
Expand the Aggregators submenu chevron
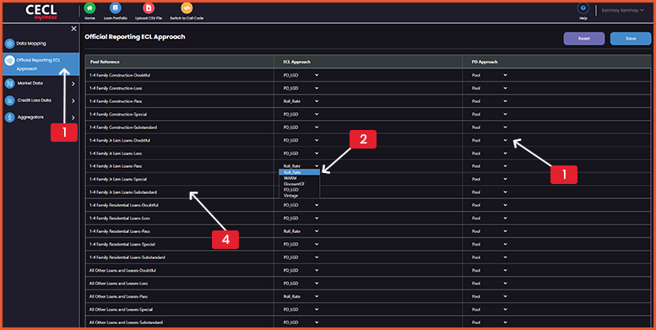point(73,117)
